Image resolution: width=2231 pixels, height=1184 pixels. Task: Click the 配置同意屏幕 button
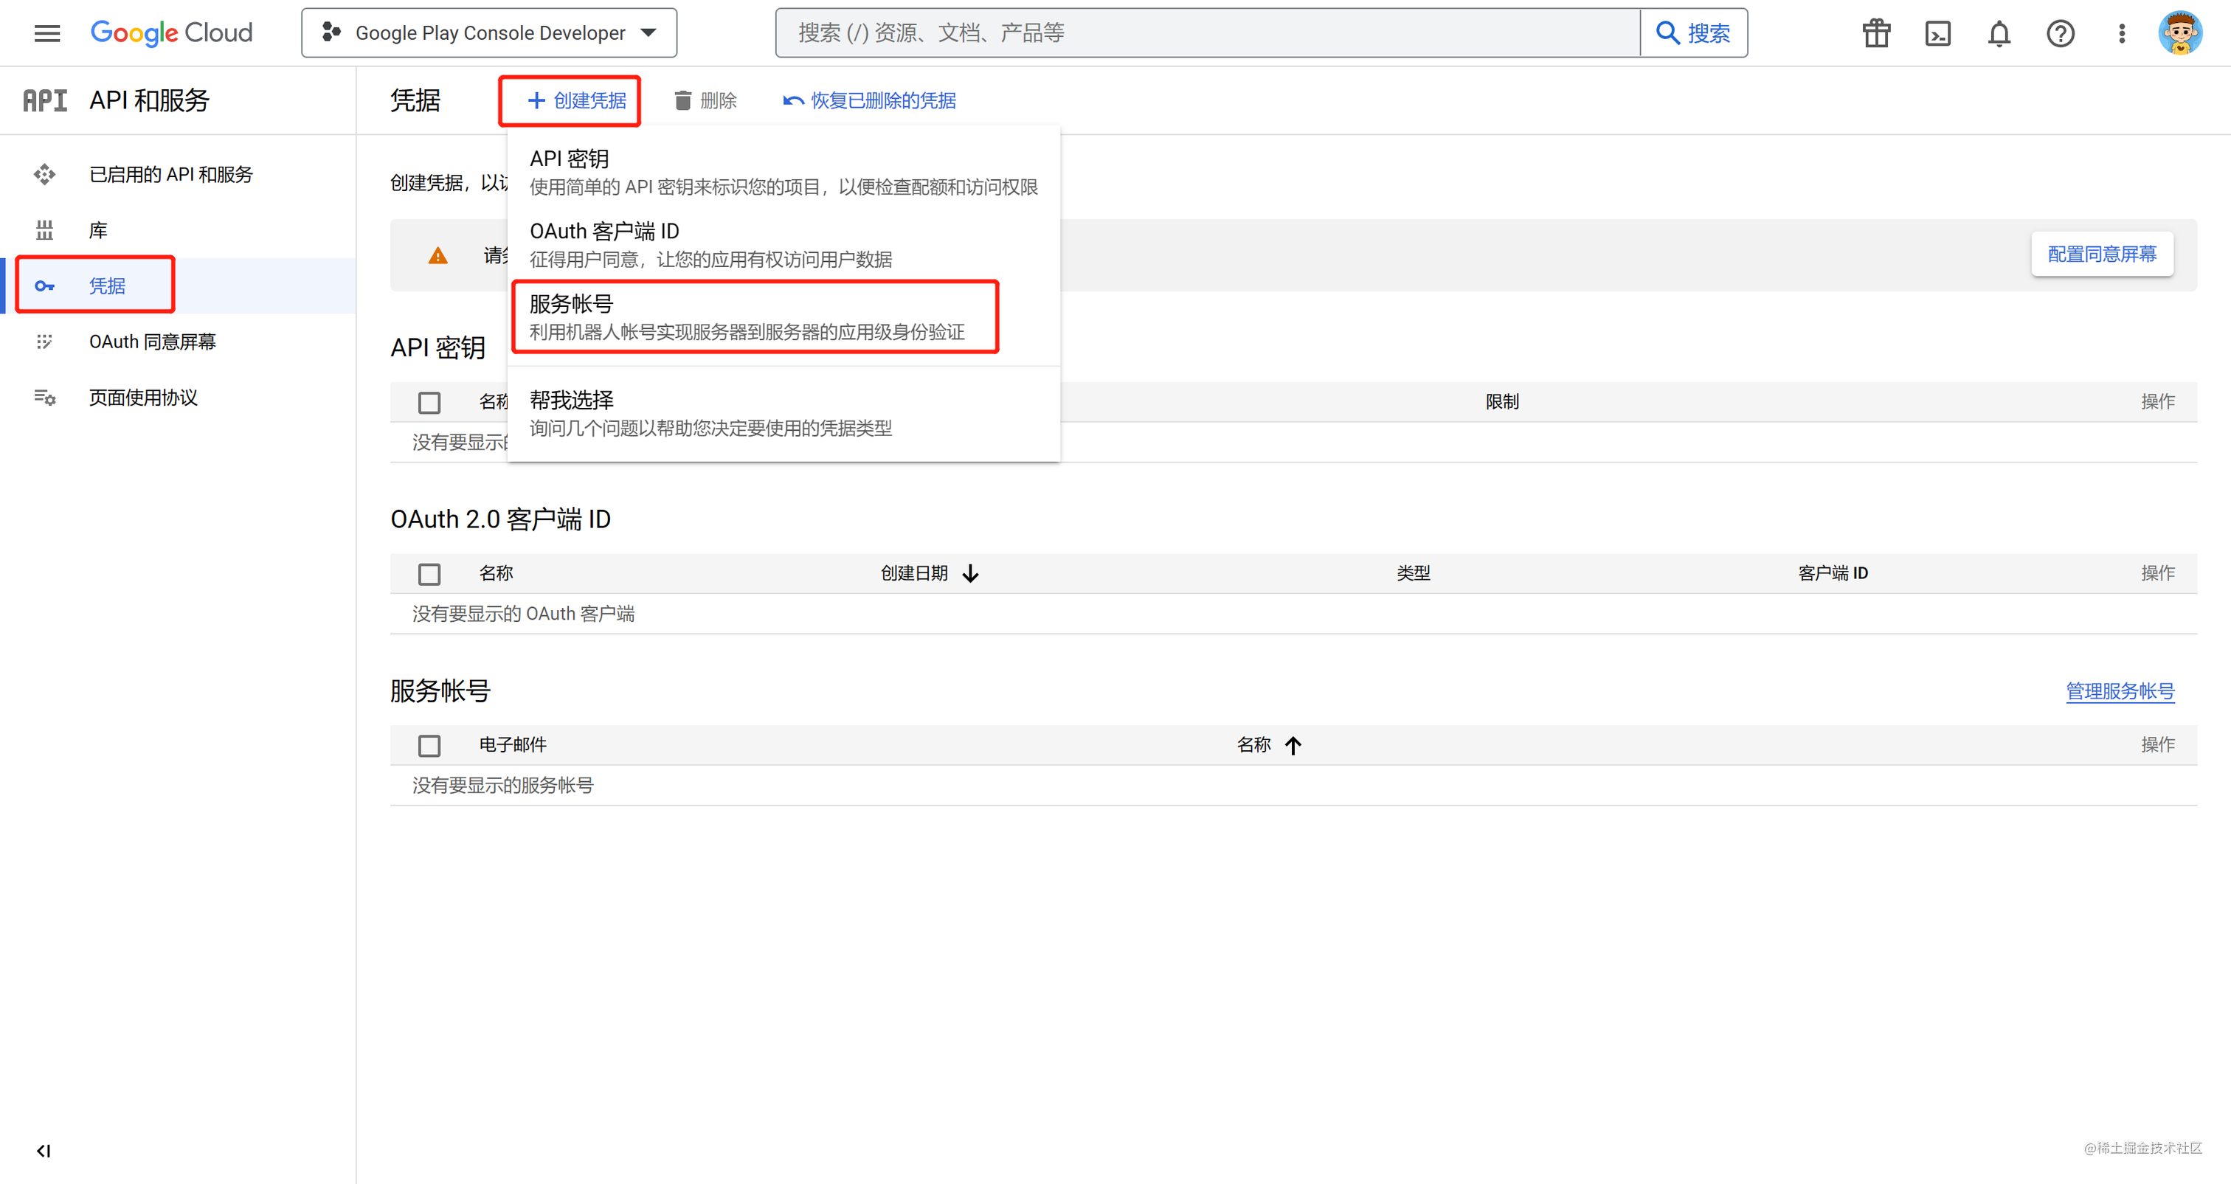(x=2102, y=254)
